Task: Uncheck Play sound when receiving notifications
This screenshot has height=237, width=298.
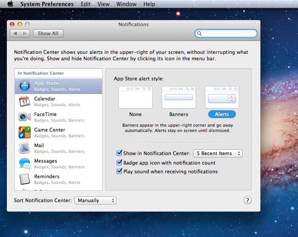Action: (x=119, y=171)
